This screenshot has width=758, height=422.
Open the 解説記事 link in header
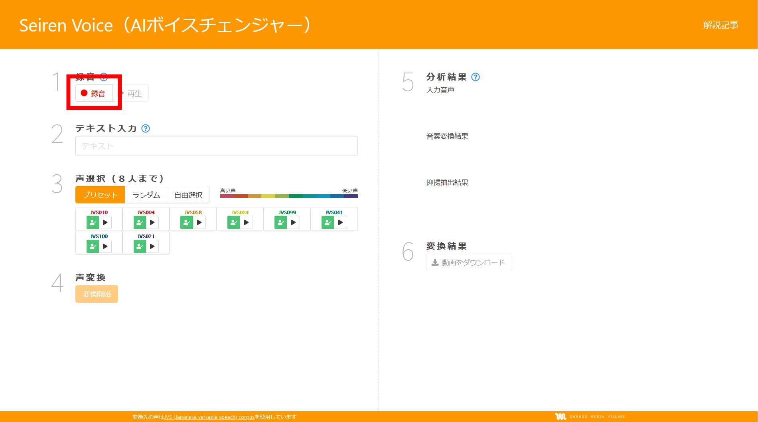720,25
